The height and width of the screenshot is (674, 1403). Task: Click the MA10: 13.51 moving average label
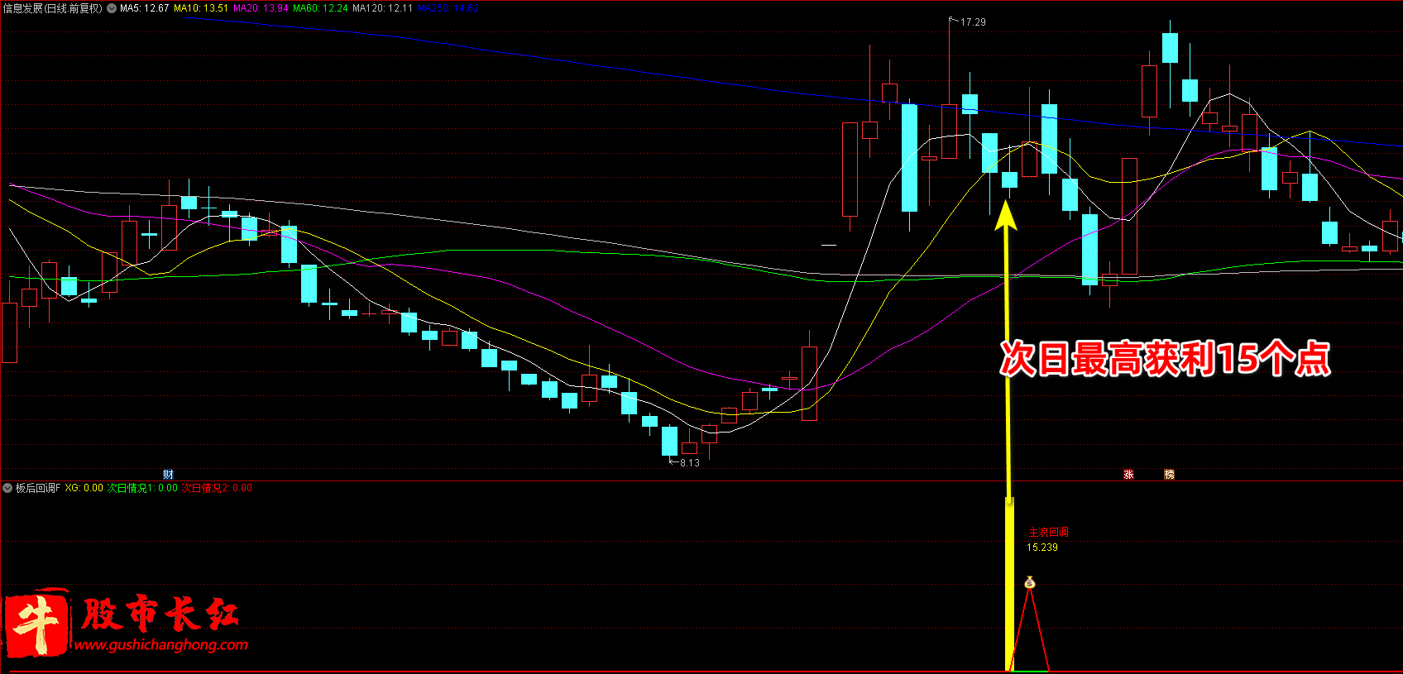pyautogui.click(x=200, y=8)
